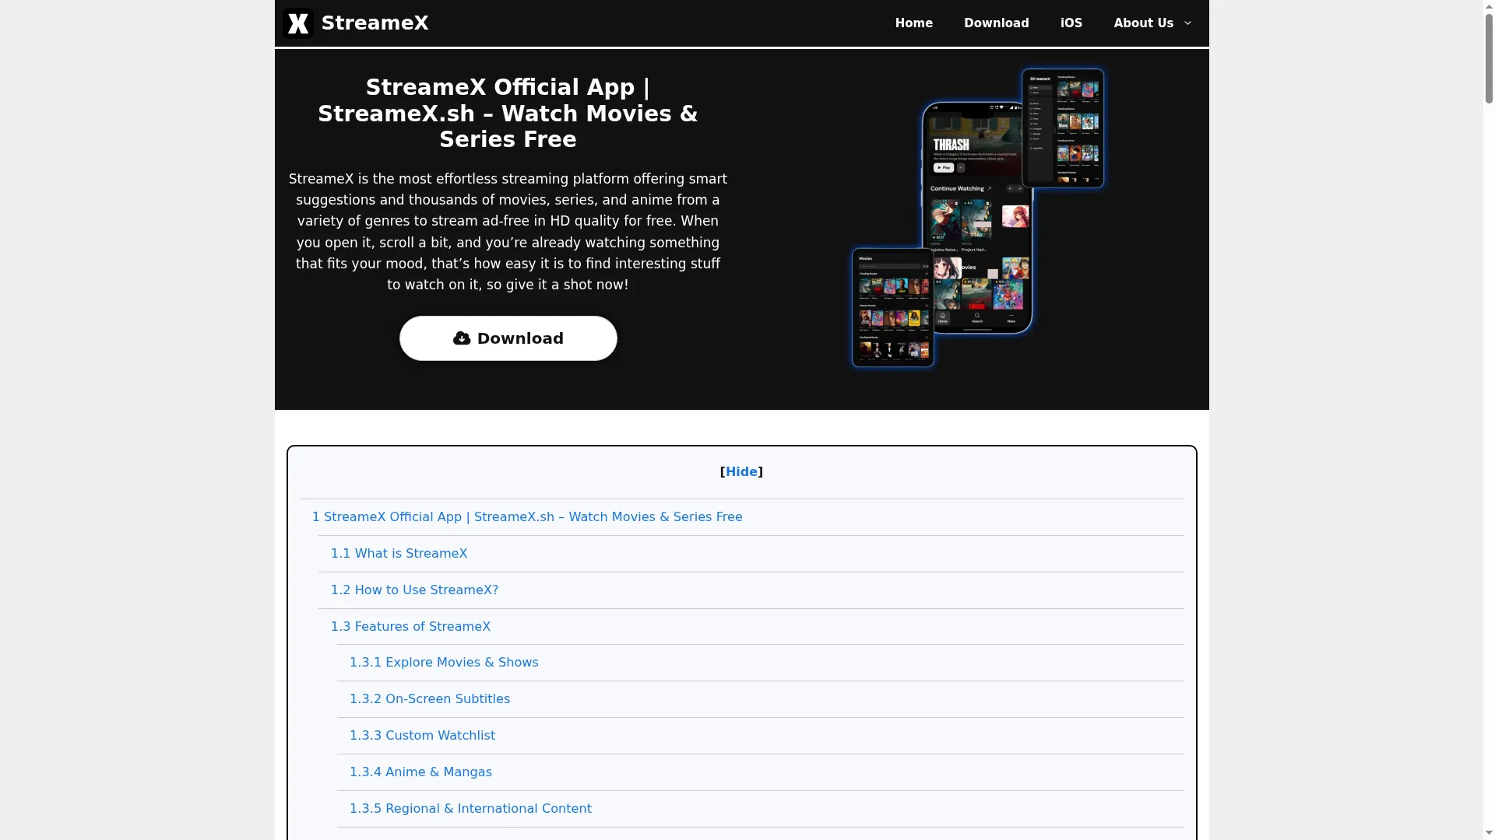This screenshot has width=1495, height=840.
Task: Click the scrollbar up arrow
Action: pos(1489,5)
